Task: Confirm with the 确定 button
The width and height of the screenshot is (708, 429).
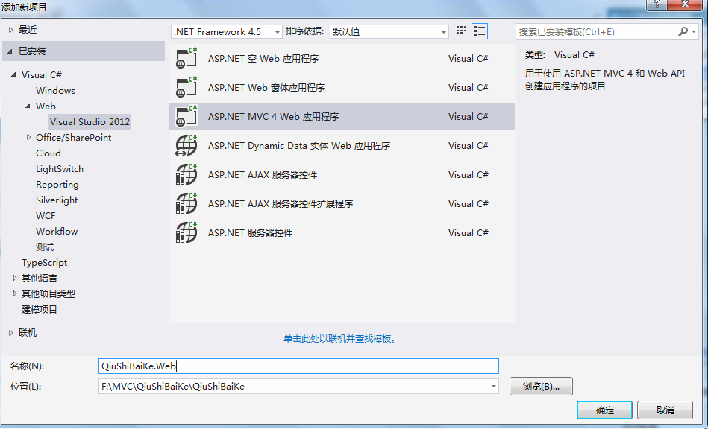Action: pos(604,410)
